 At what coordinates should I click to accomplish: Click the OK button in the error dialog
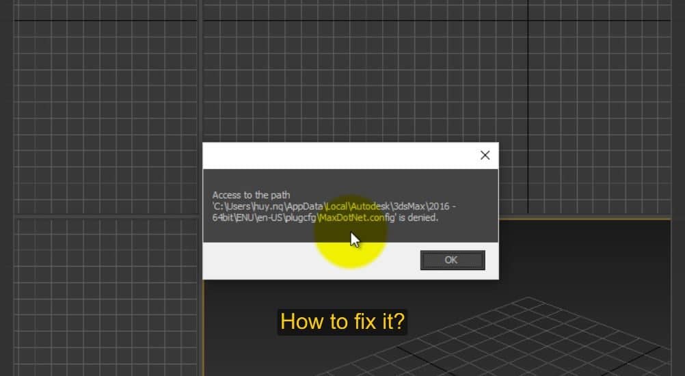click(x=452, y=260)
